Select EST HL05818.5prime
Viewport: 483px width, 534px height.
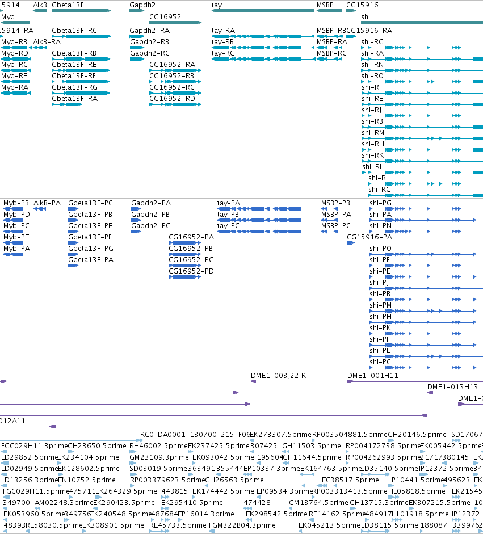tap(417, 491)
